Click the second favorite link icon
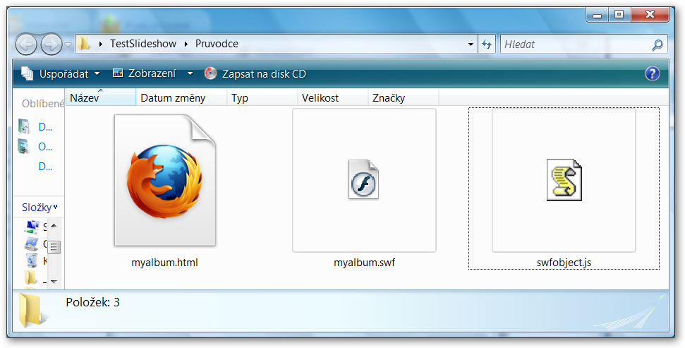 23,146
